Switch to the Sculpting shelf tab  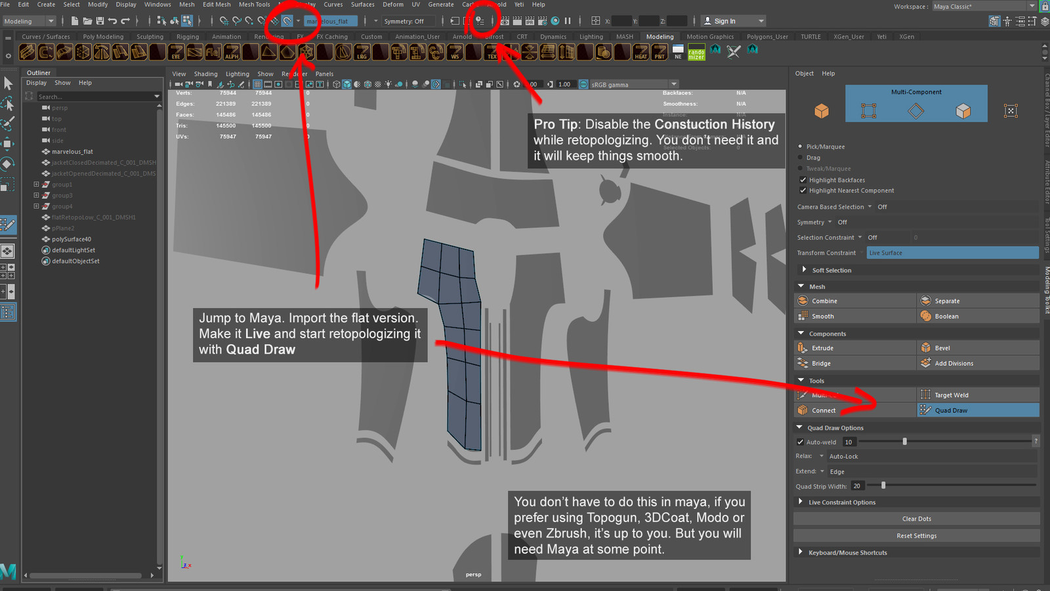click(150, 37)
